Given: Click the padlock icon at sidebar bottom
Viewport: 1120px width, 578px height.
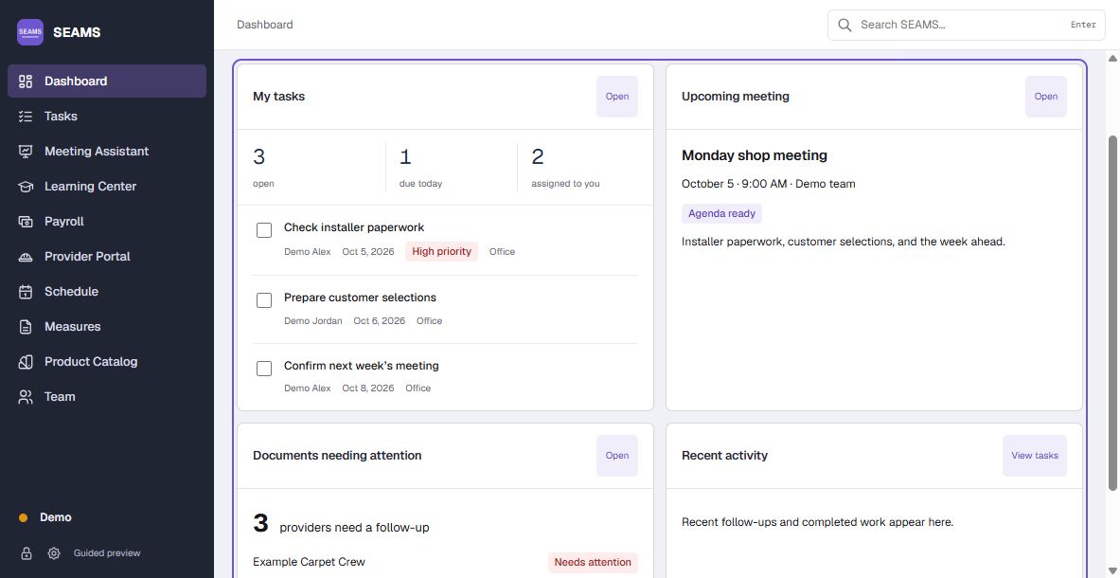Looking at the screenshot, I should 27,553.
